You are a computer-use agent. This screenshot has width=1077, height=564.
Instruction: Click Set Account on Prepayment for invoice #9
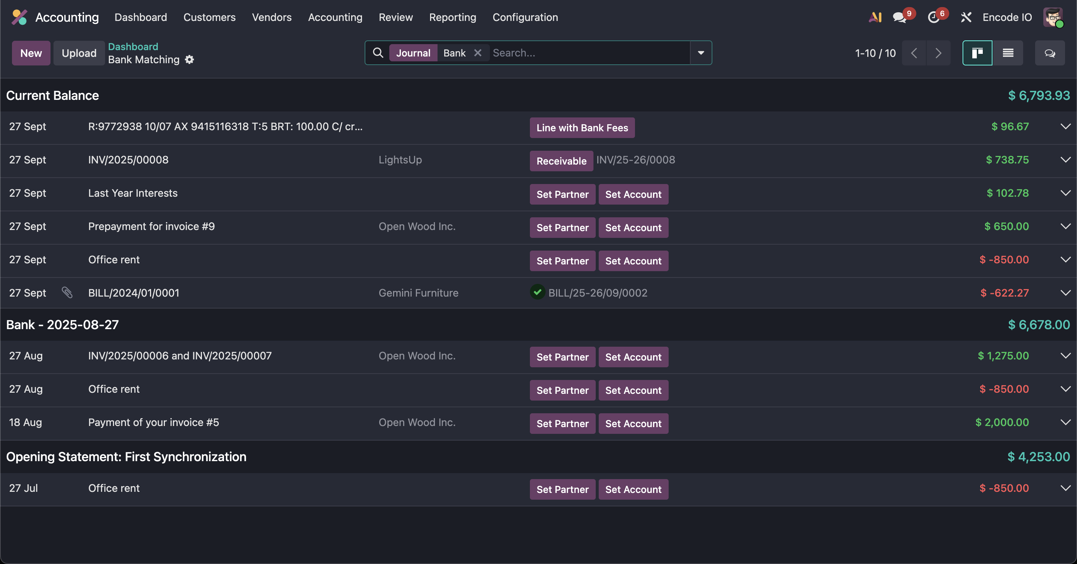point(633,227)
